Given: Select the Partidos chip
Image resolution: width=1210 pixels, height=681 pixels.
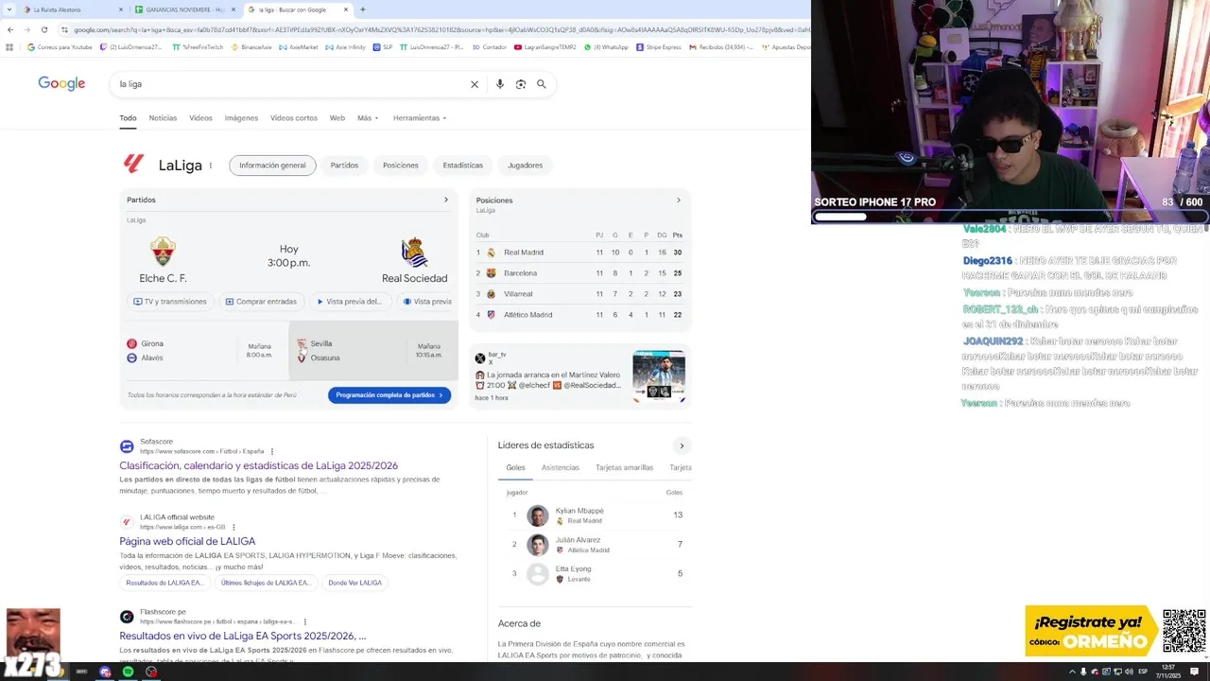Looking at the screenshot, I should 344,166.
